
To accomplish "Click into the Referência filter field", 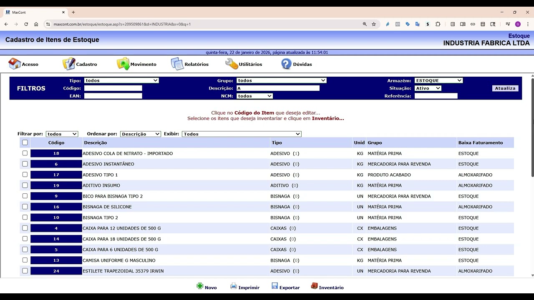I will coord(436,96).
